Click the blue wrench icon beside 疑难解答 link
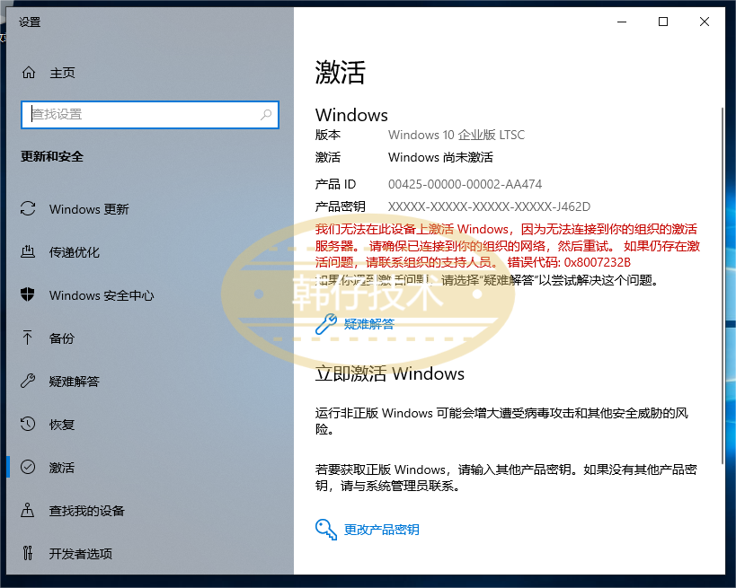Image resolution: width=736 pixels, height=588 pixels. point(325,323)
